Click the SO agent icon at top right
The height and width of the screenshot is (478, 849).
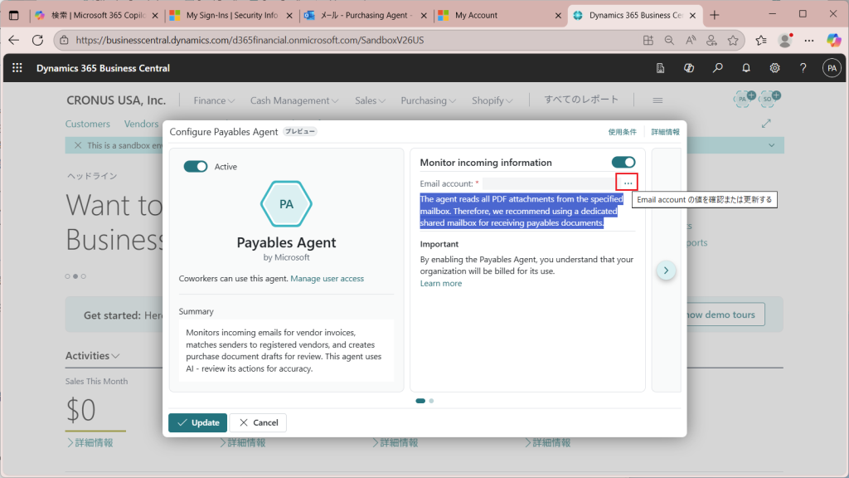click(769, 99)
